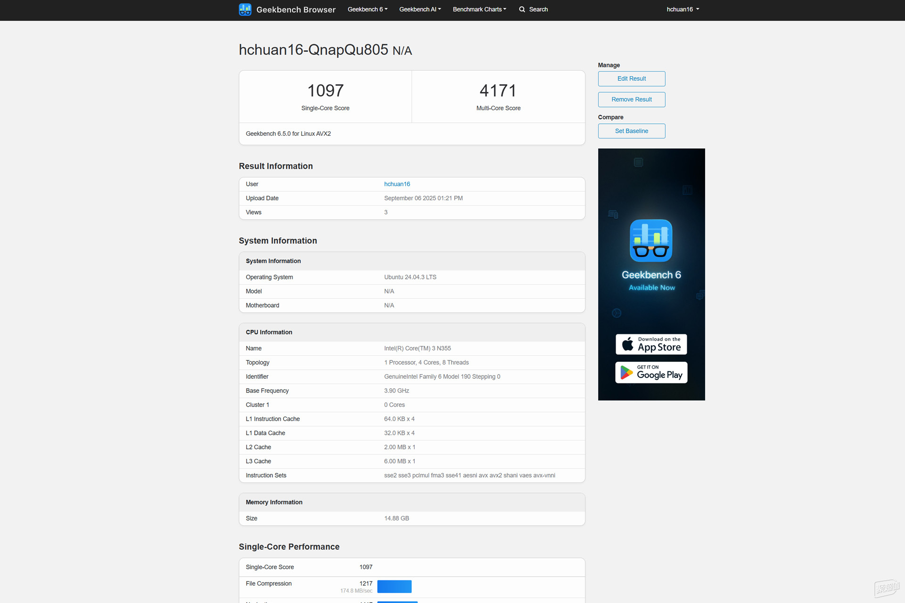Screen dimensions: 905x603
Task: Click the Geekbench Browser logo icon
Action: pos(245,9)
